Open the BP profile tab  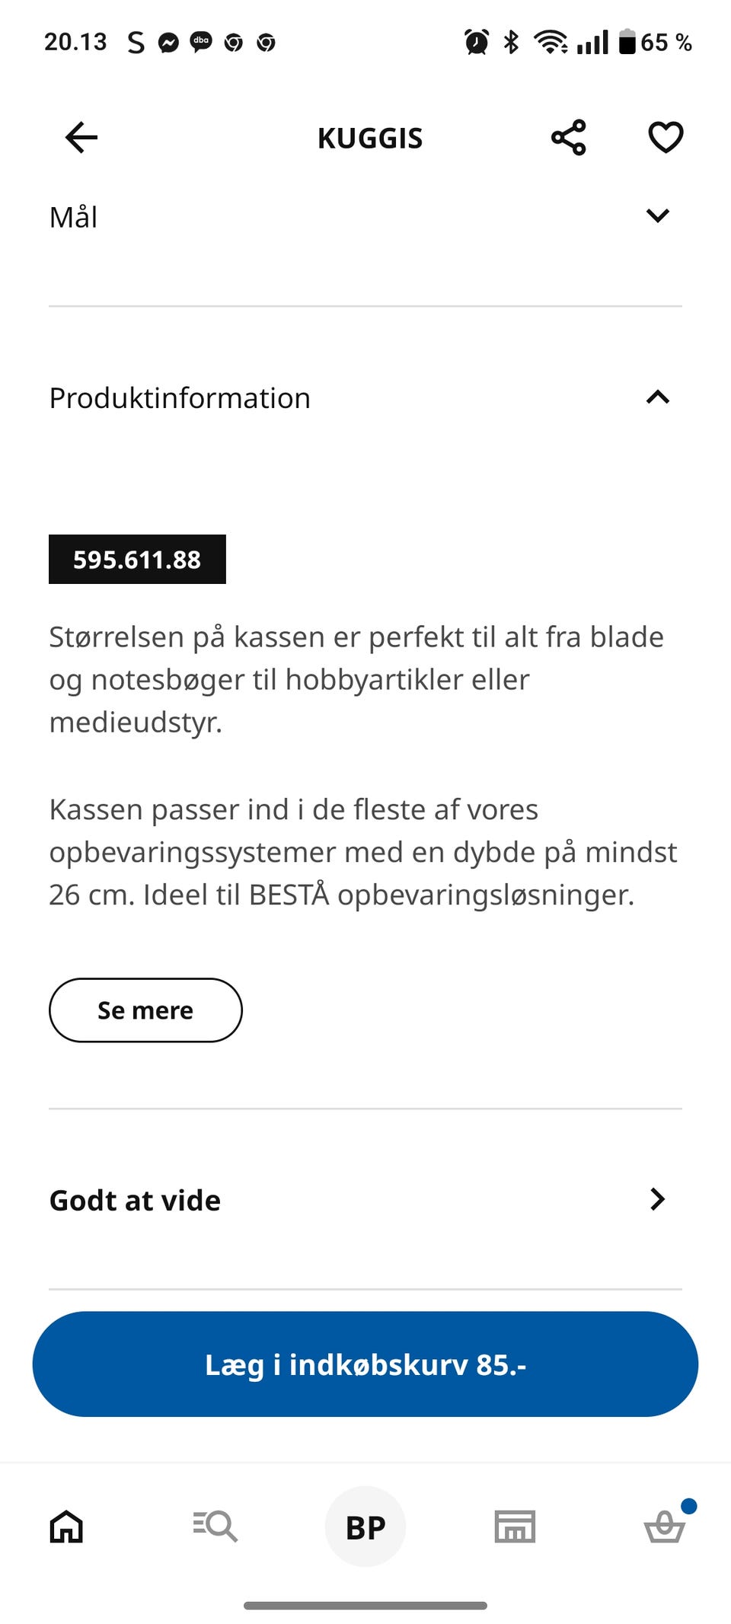click(x=365, y=1527)
